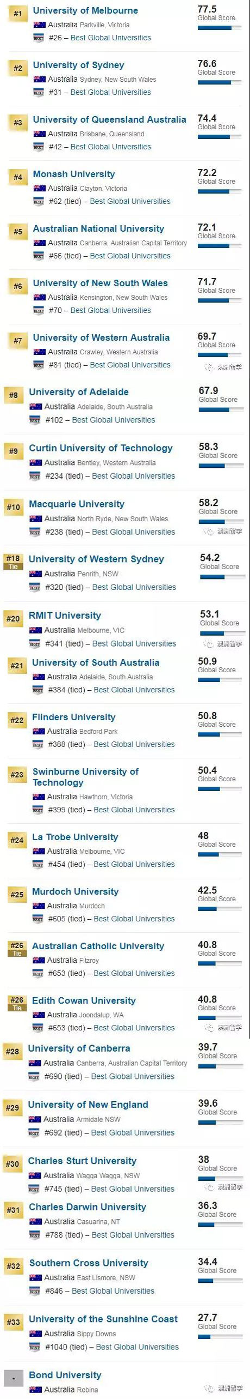Open the Australian National University link

[x=98, y=228]
